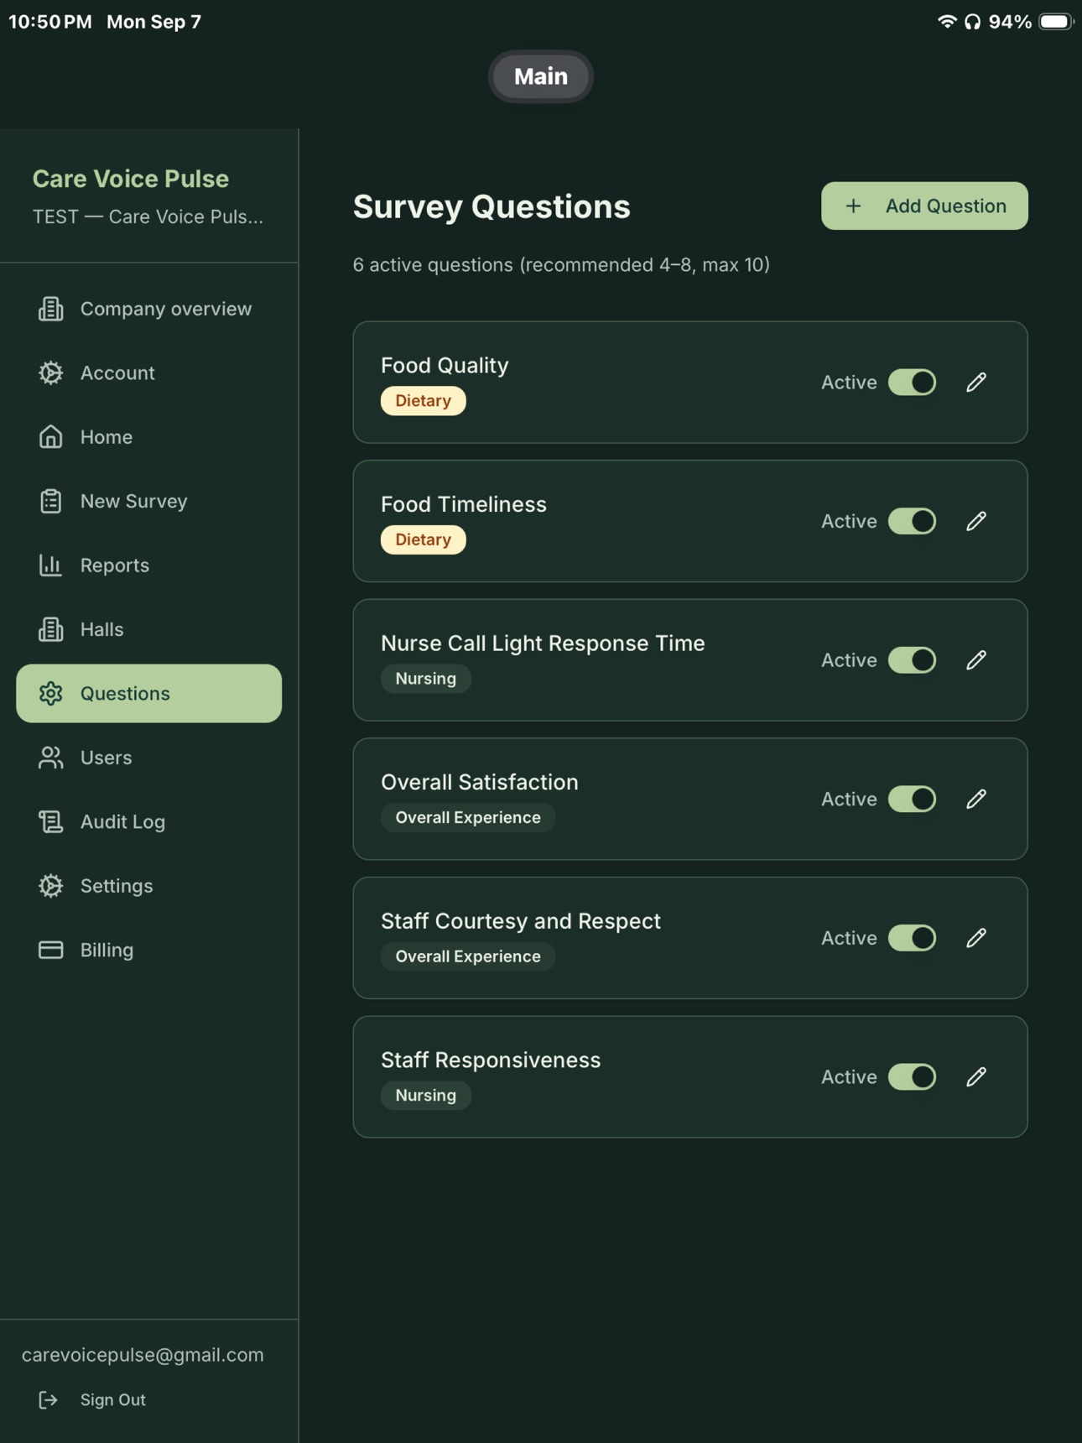Toggle Food Quality active switch off

click(x=913, y=383)
